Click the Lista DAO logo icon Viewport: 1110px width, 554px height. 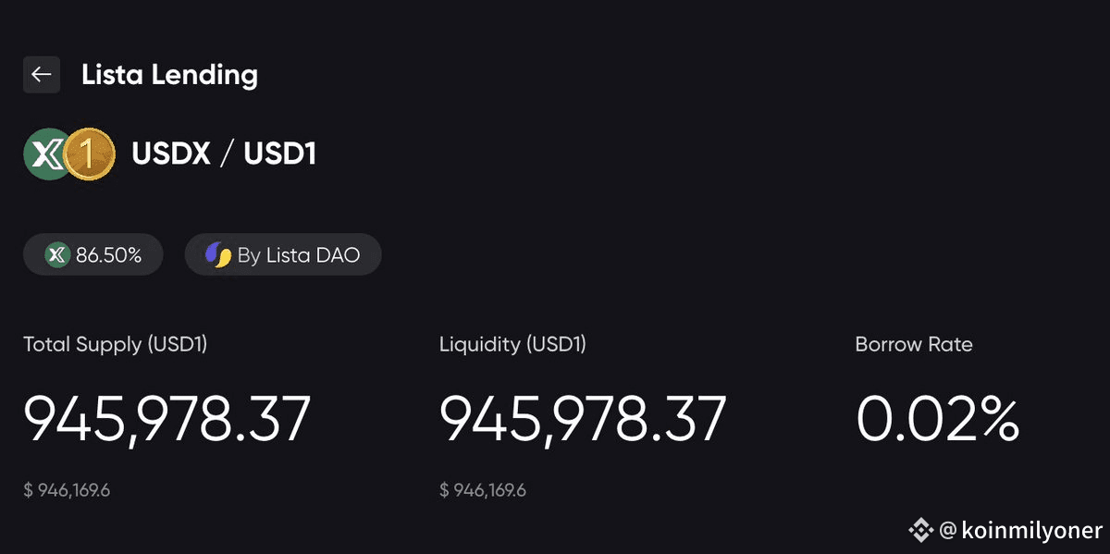(x=218, y=255)
